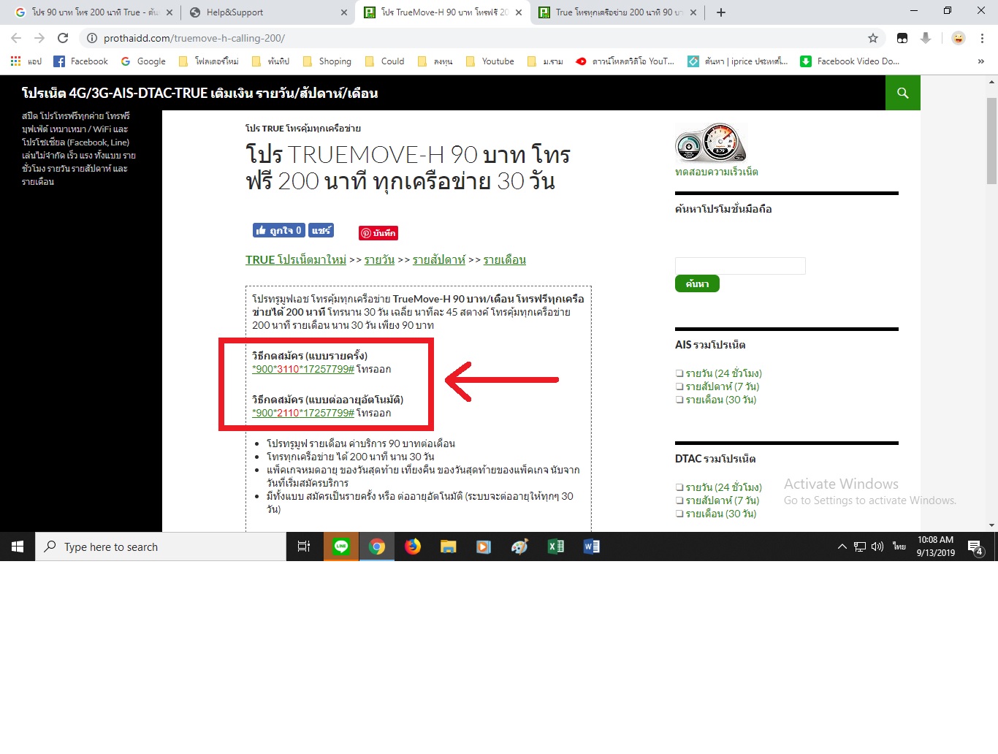Open the Facebook Video Downloader bookmark
Viewport: 998px width, 754px height.
click(850, 61)
